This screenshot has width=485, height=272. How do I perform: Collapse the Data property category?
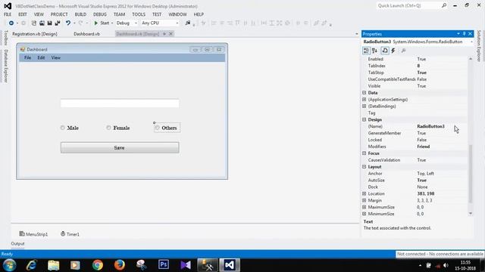click(364, 92)
